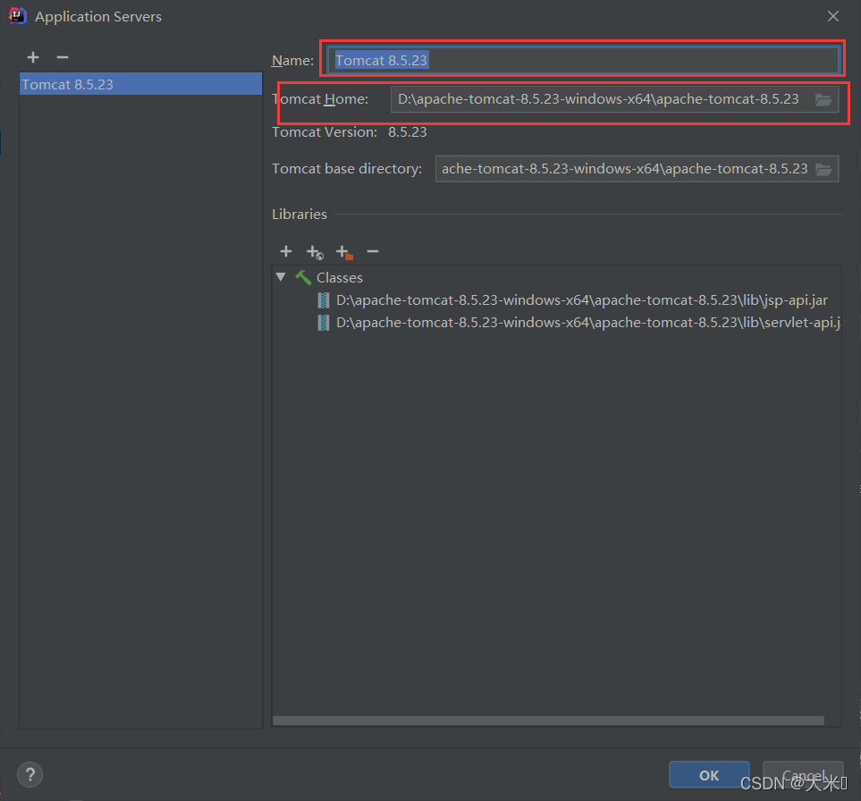Click the Name input field
The width and height of the screenshot is (861, 801).
coord(583,60)
